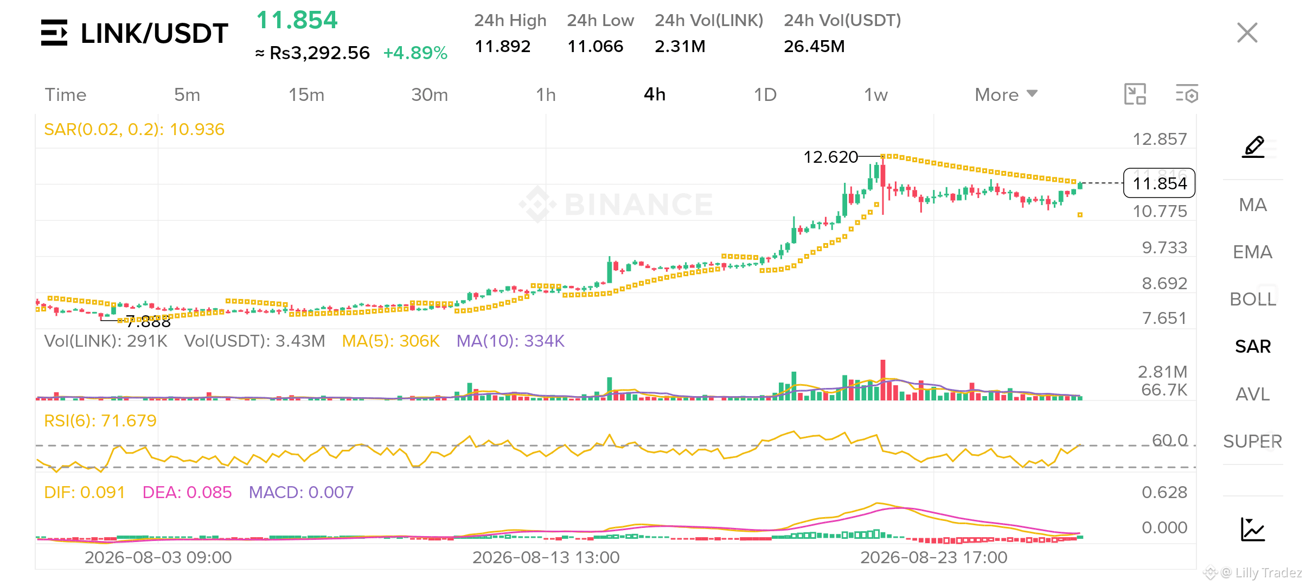Click the 12.620 high price marker

point(830,157)
